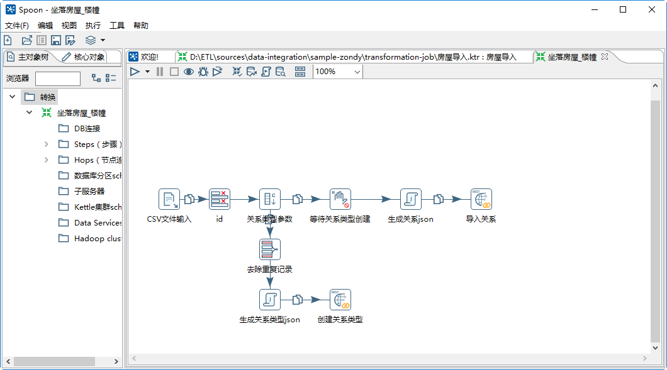The height and width of the screenshot is (370, 667).
Task: Explore database toolbar icon
Action: click(280, 72)
